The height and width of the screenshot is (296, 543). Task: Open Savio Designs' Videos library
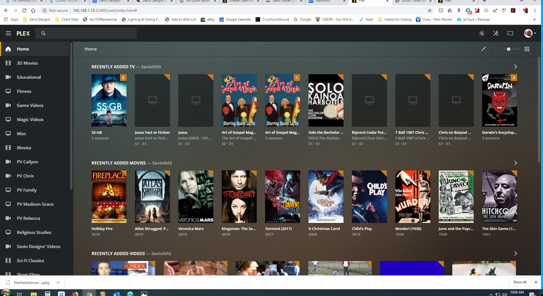[35, 247]
